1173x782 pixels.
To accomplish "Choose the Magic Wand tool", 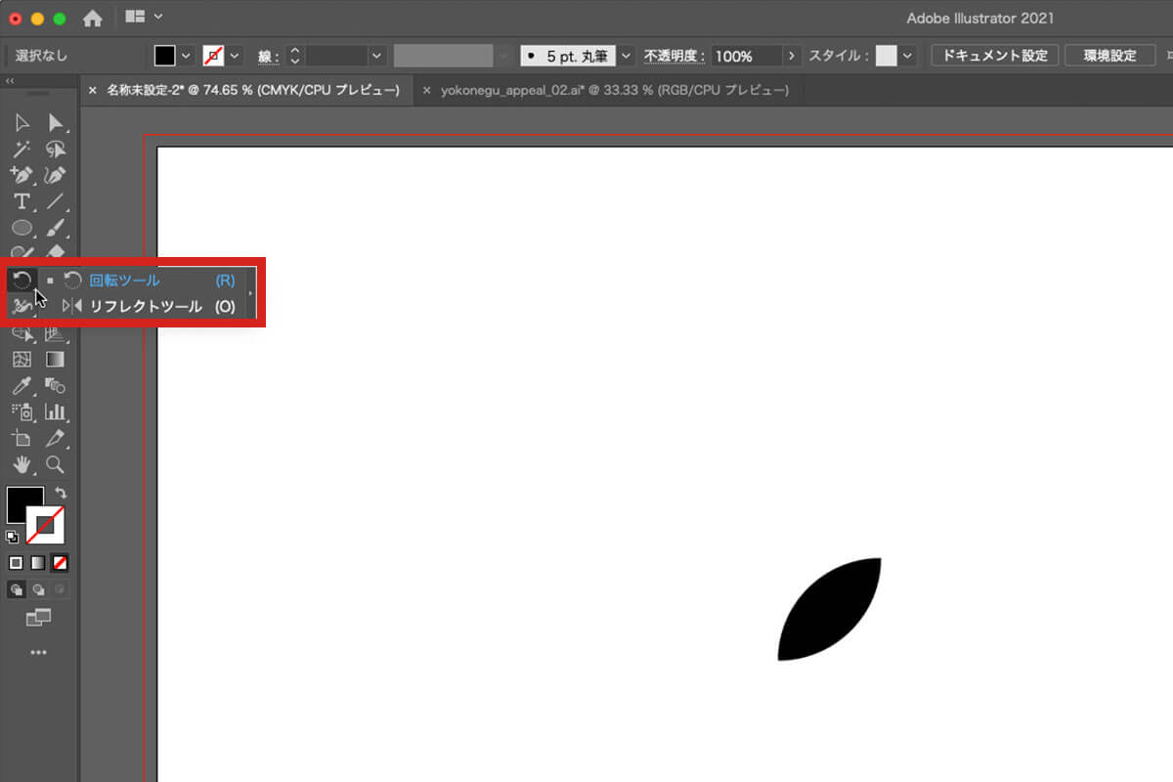I will pos(22,150).
